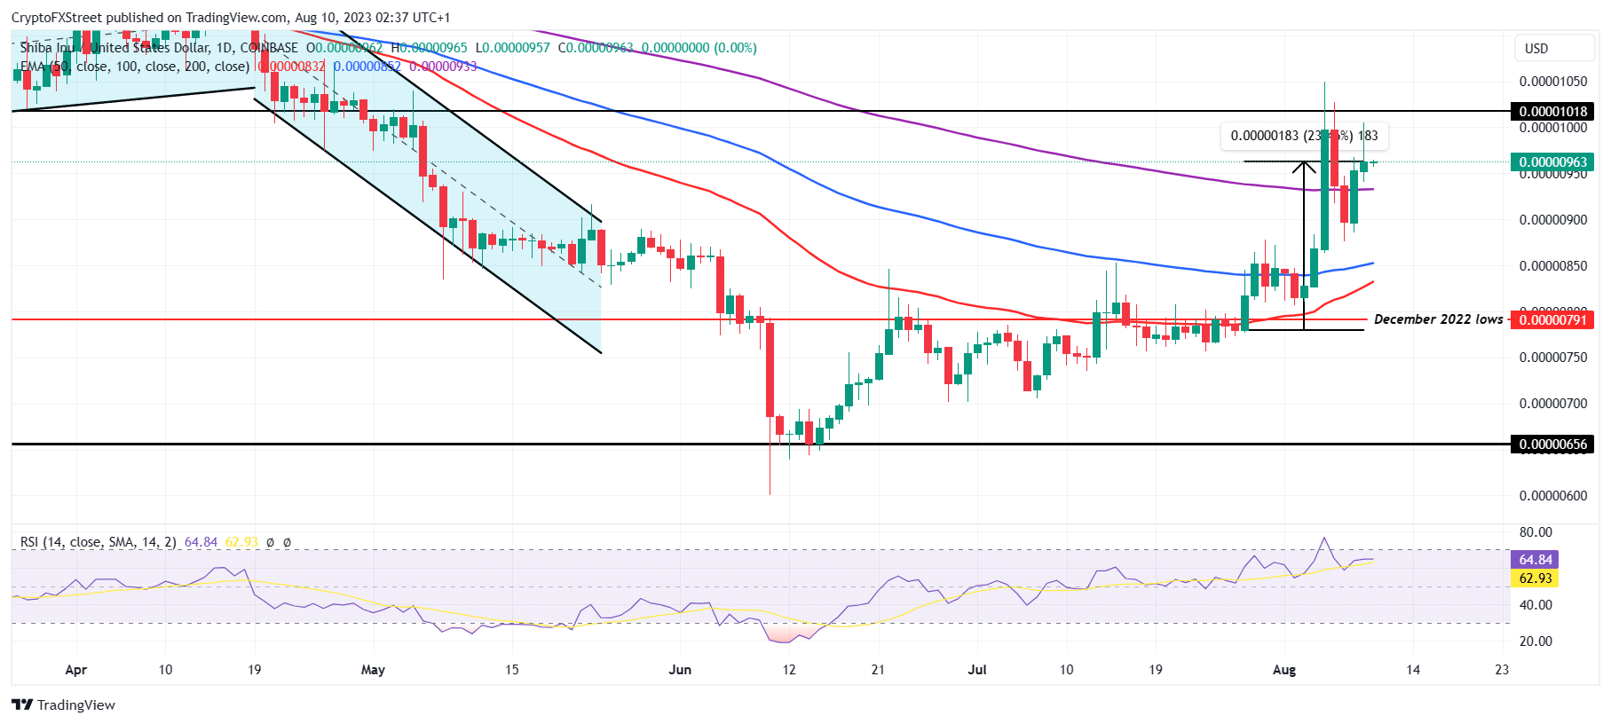Click the 0.00000600 price axis label
1611x724 pixels.
click(1552, 496)
